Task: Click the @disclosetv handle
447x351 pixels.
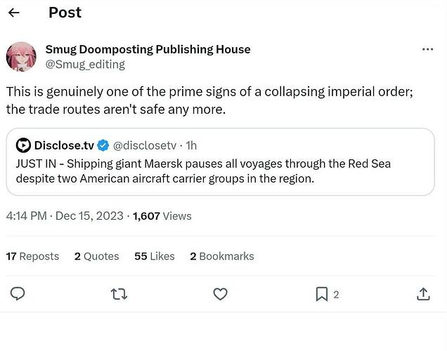Action: pos(144,146)
